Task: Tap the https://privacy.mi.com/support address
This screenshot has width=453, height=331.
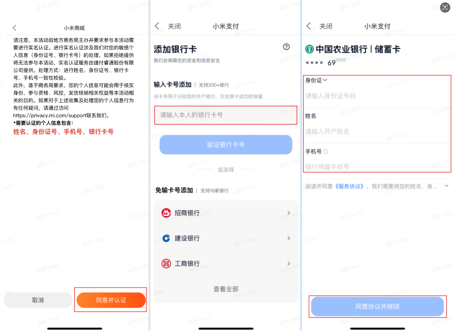Action: pos(50,116)
